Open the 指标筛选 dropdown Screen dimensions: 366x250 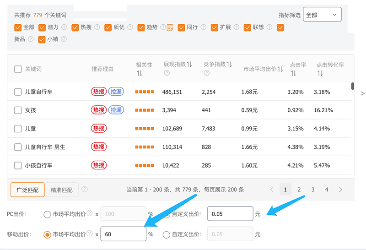[322, 15]
